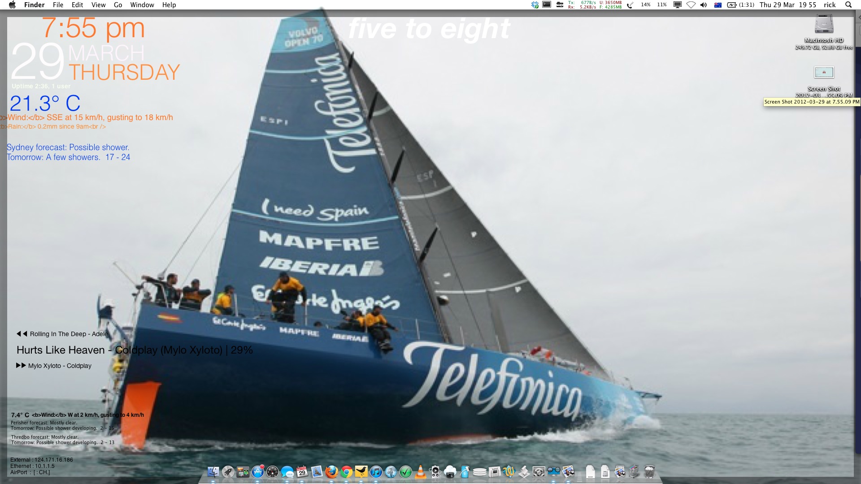Open the shopping cart Dock stack
This screenshot has width=861, height=484.
[x=634, y=471]
